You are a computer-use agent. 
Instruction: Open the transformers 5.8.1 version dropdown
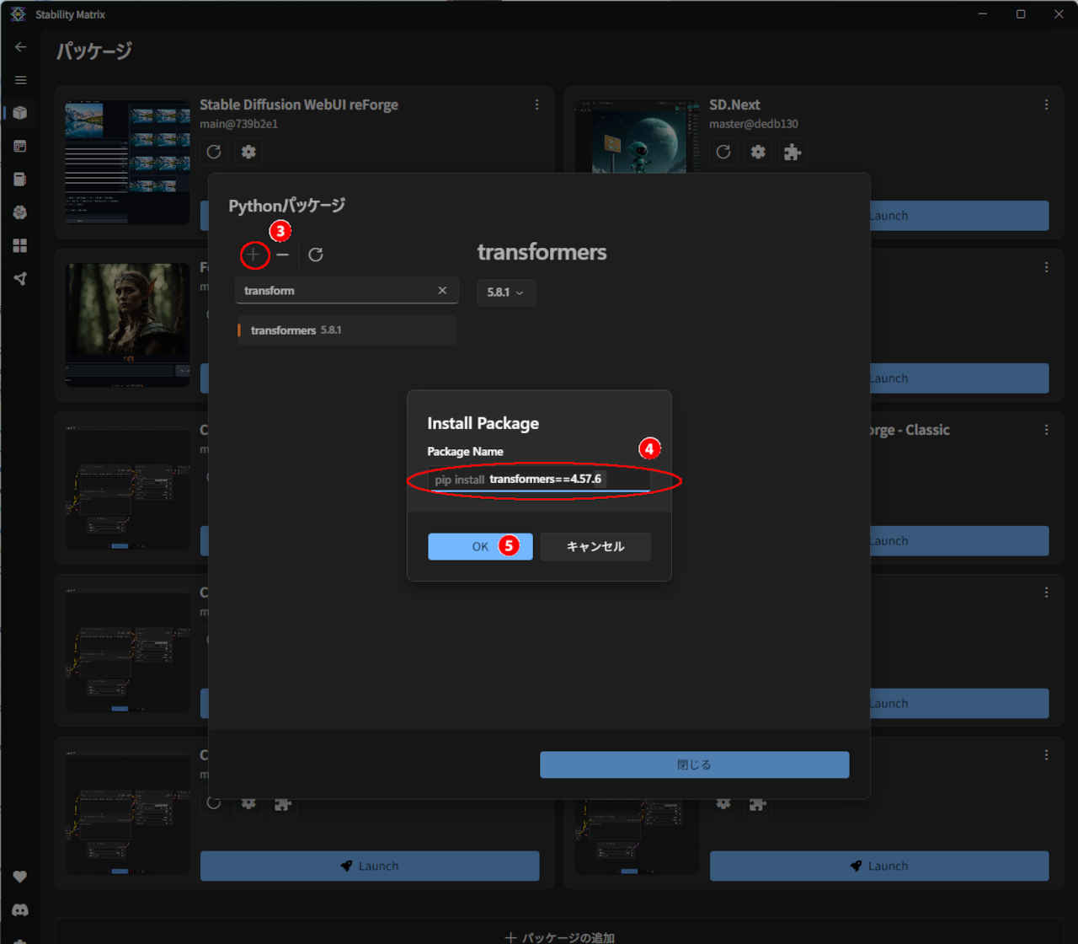506,292
